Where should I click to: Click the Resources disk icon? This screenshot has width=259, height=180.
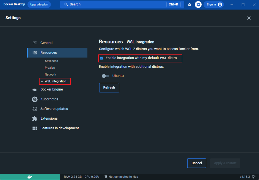(x=35, y=53)
